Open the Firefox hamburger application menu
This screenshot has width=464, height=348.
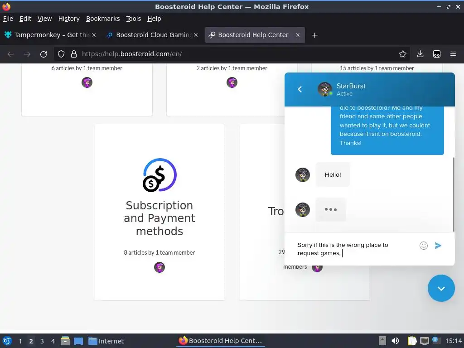(453, 54)
